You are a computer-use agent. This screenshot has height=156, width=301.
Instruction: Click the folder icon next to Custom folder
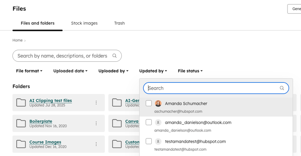117,144
